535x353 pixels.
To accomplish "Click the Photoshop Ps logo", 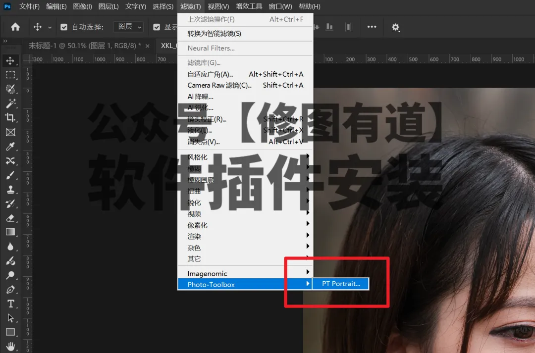I will (7, 6).
